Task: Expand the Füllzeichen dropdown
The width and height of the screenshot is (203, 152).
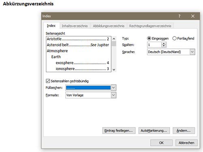Action: 113,88
